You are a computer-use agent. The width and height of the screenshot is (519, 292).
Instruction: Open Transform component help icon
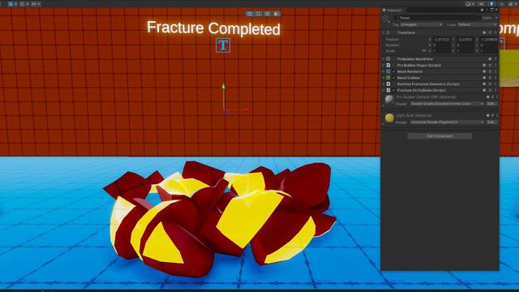(x=484, y=32)
